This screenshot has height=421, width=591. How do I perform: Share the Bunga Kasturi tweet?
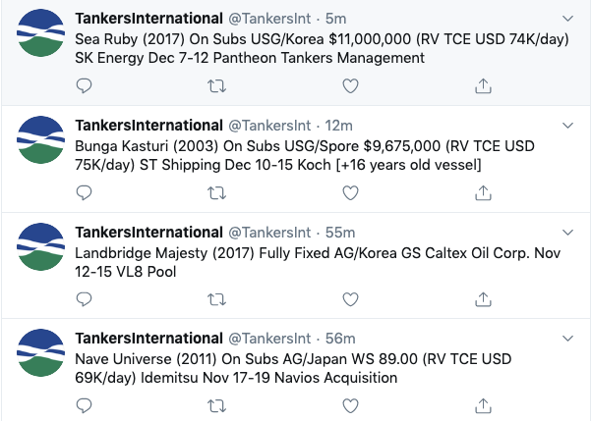coord(483,192)
